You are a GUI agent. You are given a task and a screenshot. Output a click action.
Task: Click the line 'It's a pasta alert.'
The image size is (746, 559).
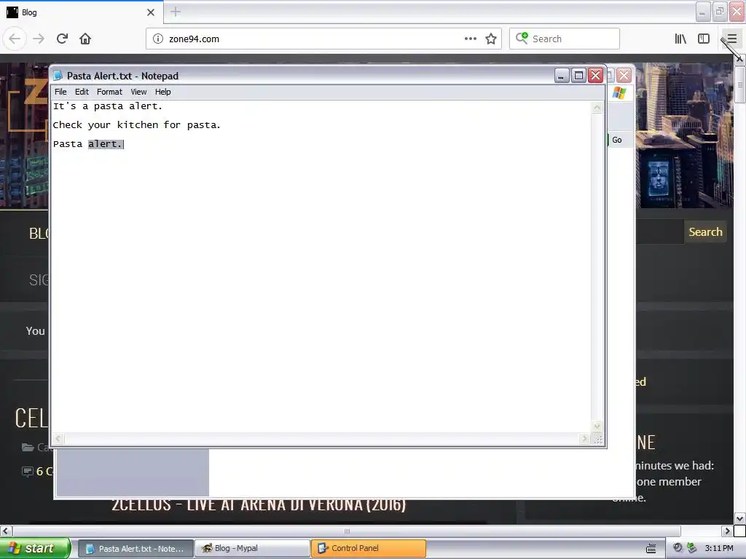(x=108, y=106)
